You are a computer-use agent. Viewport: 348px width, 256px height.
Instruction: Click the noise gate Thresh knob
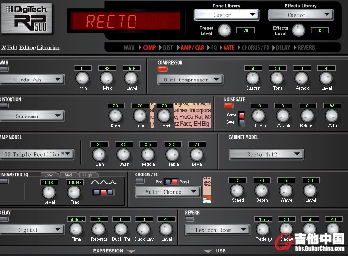[x=258, y=116]
